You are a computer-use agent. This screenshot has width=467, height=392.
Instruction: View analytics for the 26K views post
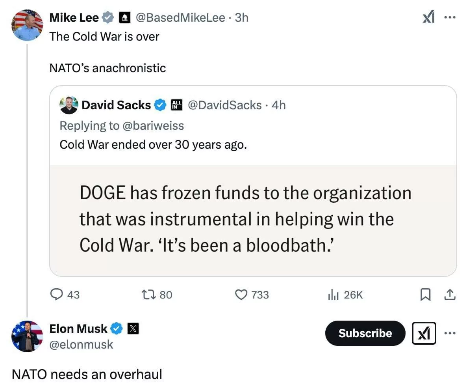(x=333, y=295)
